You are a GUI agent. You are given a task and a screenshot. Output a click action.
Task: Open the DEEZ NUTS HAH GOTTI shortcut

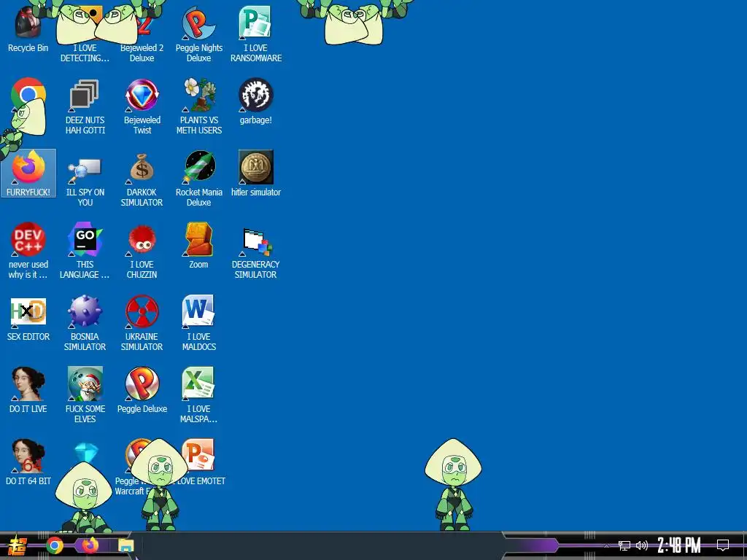coord(85,106)
